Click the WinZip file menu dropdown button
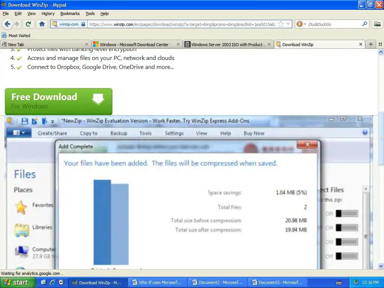 tap(19, 133)
